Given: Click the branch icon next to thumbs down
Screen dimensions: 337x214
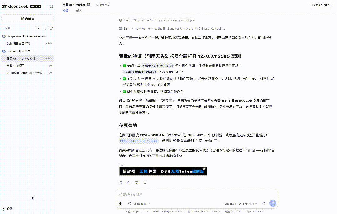Looking at the screenshot, I should point(144,183).
